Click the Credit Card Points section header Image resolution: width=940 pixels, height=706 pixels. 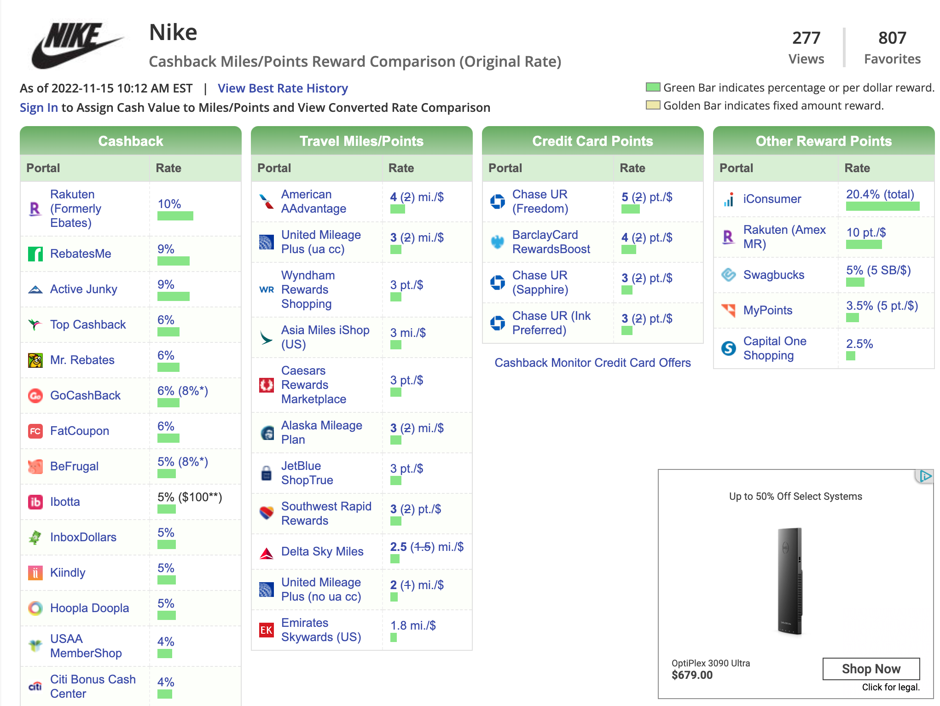pyautogui.click(x=593, y=141)
